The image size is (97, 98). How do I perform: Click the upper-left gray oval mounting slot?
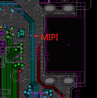50,9
